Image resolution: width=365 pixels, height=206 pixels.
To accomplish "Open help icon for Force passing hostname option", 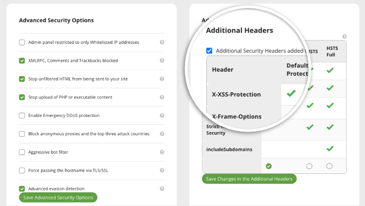I will click(162, 170).
